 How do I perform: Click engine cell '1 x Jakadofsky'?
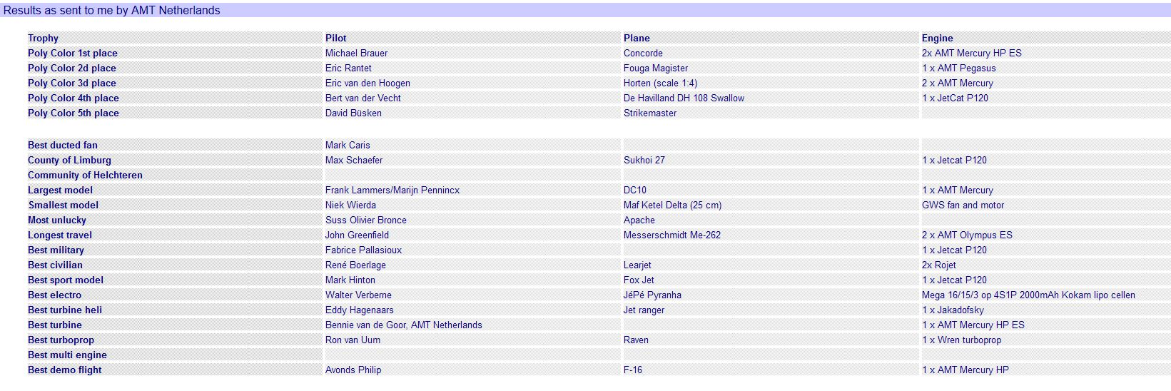pos(953,310)
